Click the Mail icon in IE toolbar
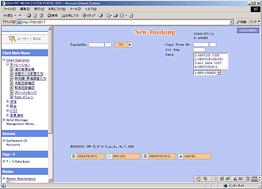262x189 pixels. 108,15
